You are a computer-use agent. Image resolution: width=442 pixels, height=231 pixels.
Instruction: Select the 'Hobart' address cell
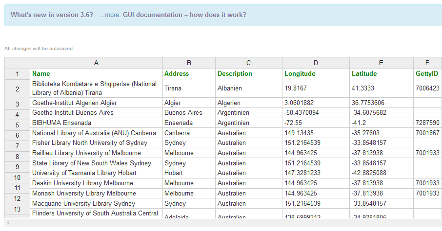tap(189, 173)
